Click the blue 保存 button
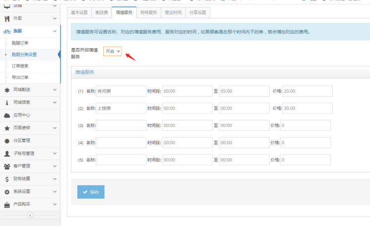370x226 pixels. (91, 192)
